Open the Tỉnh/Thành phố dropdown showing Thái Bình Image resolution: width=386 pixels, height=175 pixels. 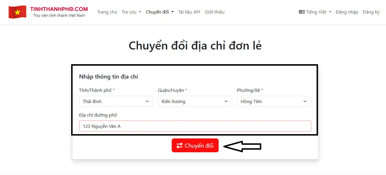116,101
